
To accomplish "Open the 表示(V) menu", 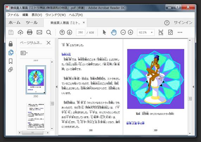I will pos(37,15).
